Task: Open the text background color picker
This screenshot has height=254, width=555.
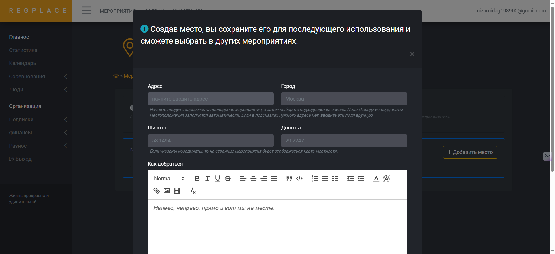Action: (x=386, y=179)
